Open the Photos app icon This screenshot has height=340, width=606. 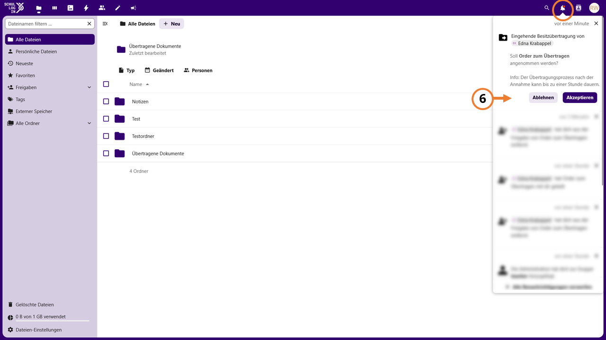[x=71, y=8]
